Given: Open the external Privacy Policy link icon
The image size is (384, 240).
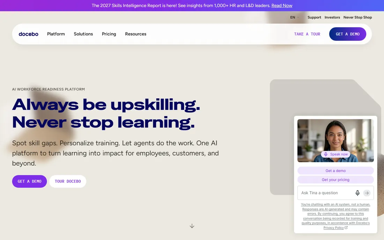Looking at the screenshot, I should (x=346, y=227).
